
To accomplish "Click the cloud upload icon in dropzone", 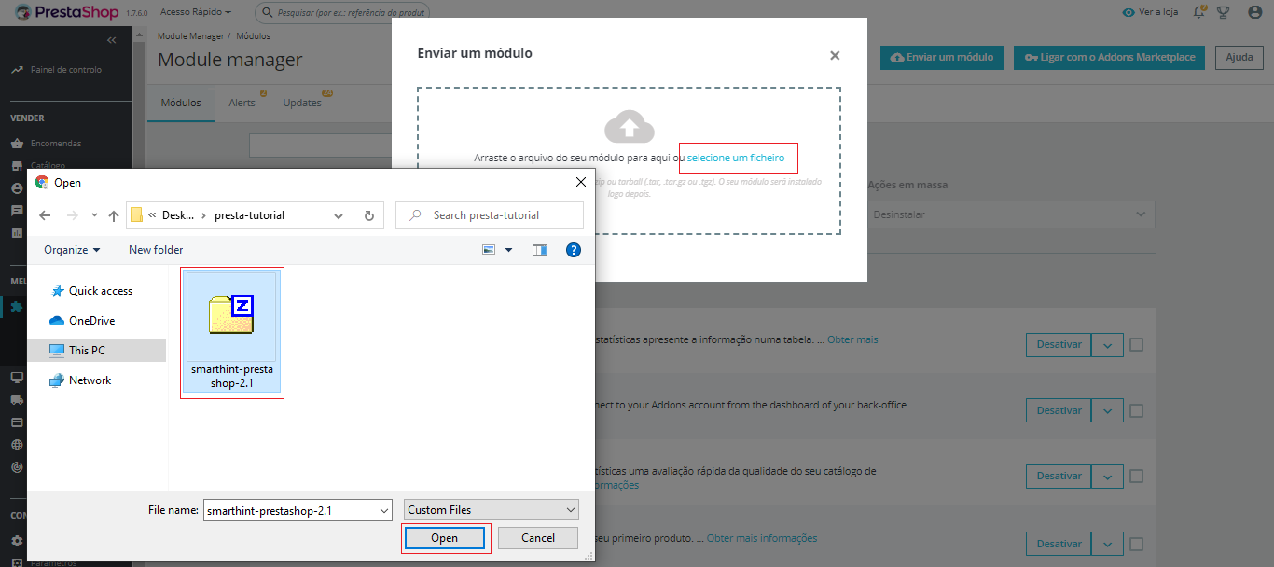I will click(x=630, y=126).
